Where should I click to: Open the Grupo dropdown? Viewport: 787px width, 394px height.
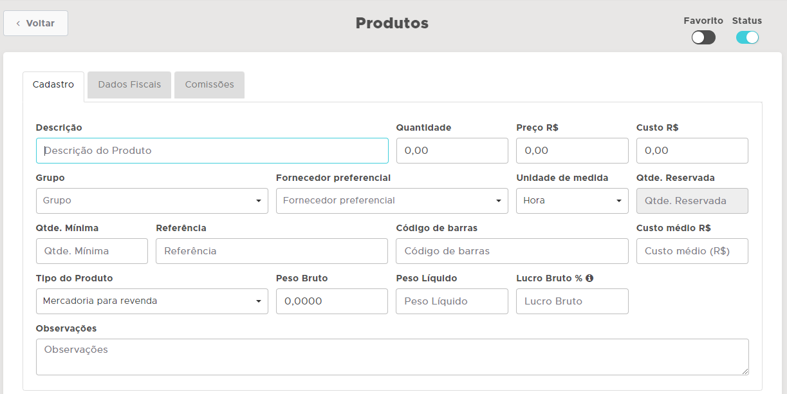point(152,201)
